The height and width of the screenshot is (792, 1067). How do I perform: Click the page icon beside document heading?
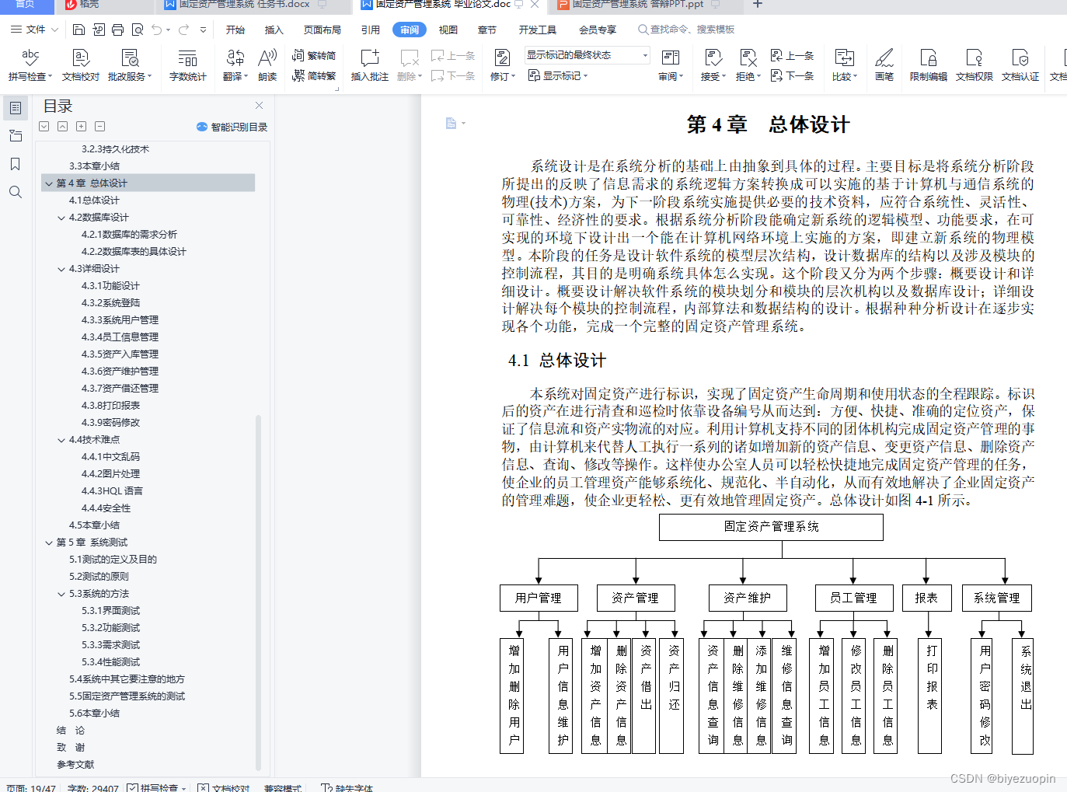tap(452, 123)
